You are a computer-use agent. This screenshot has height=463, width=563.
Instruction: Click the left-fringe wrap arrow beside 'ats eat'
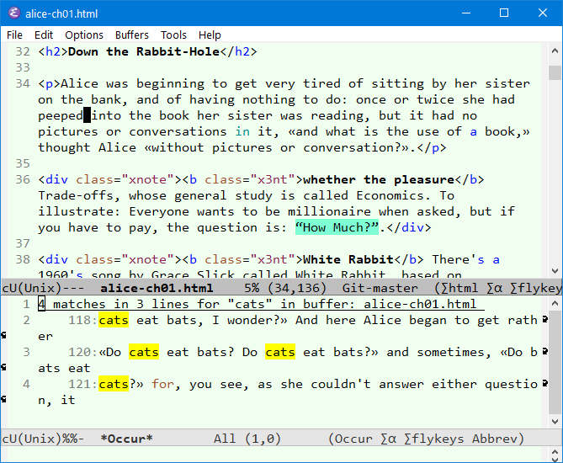[x=3, y=367]
